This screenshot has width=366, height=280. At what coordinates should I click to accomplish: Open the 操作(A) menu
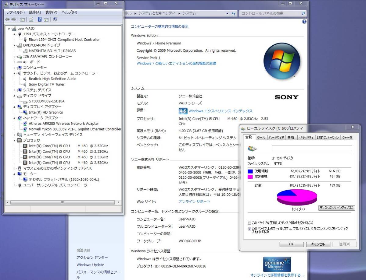tap(35, 12)
